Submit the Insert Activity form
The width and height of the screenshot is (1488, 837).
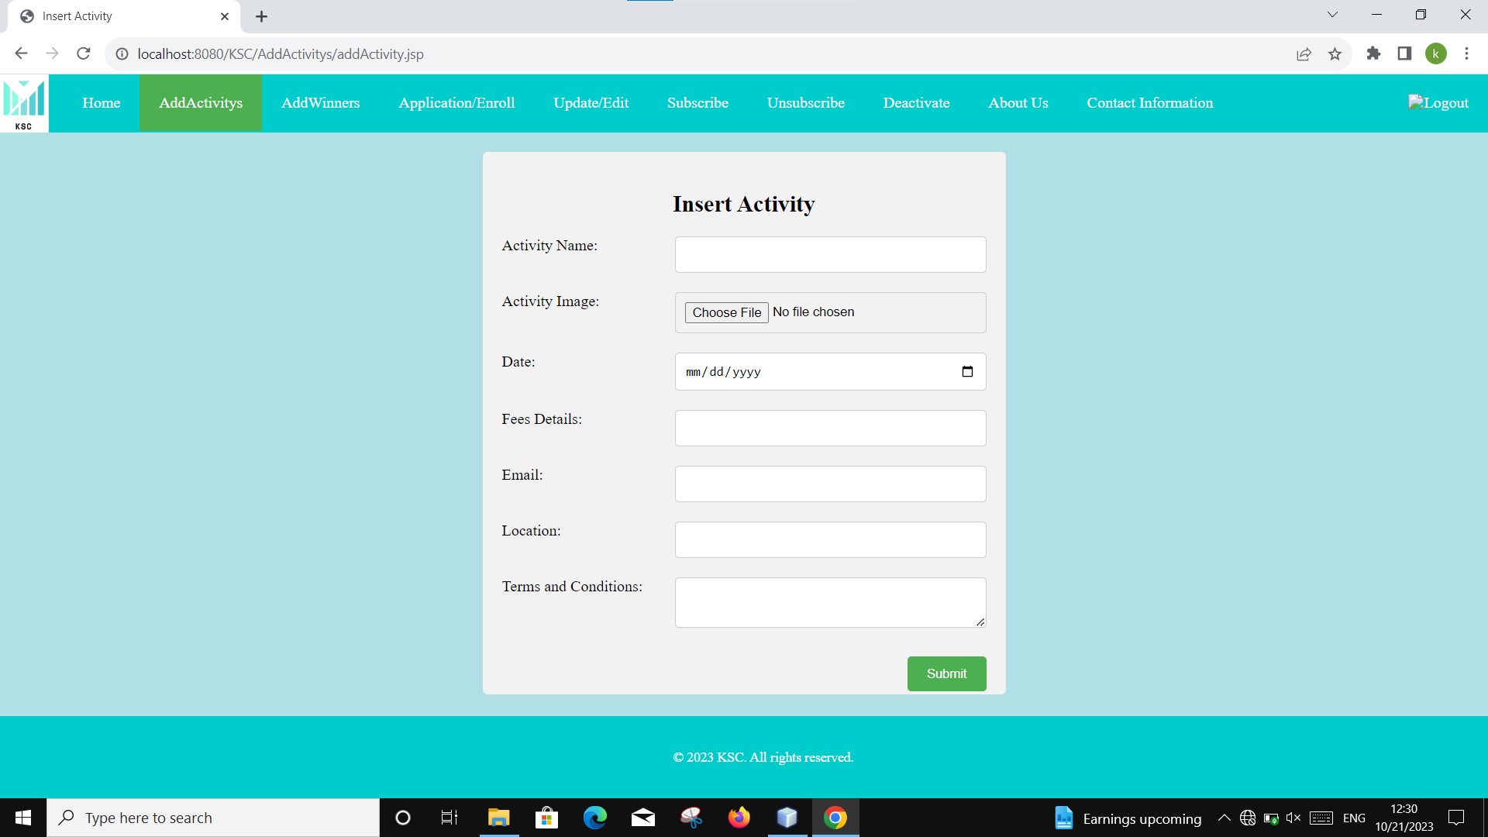coord(946,673)
